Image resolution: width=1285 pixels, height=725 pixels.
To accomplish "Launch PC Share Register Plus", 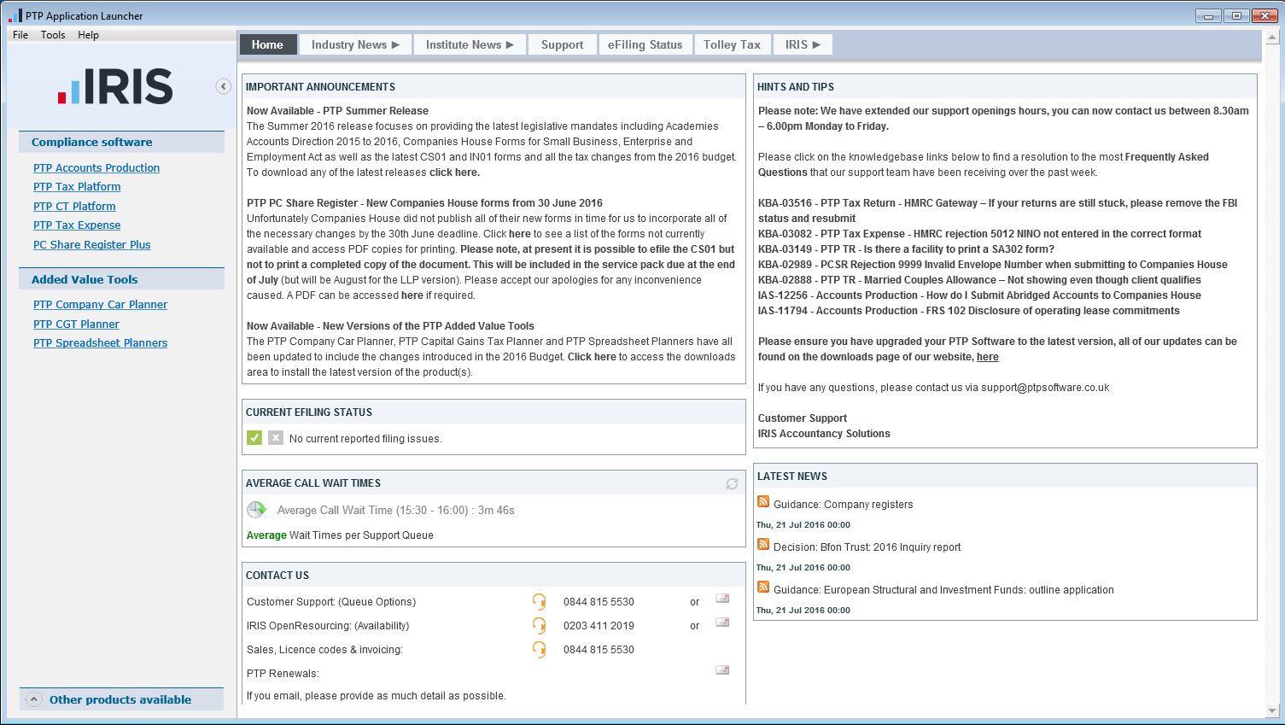I will coord(91,245).
